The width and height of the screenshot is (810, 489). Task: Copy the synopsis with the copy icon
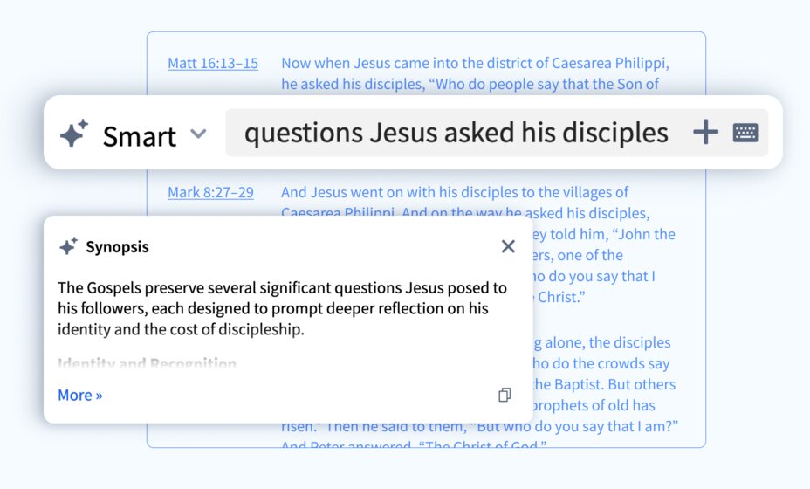(x=505, y=396)
